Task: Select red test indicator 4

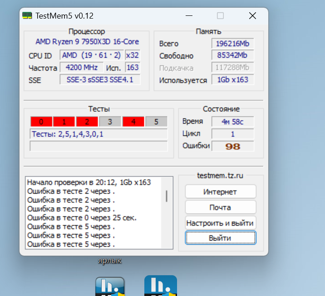Action: 133,121
